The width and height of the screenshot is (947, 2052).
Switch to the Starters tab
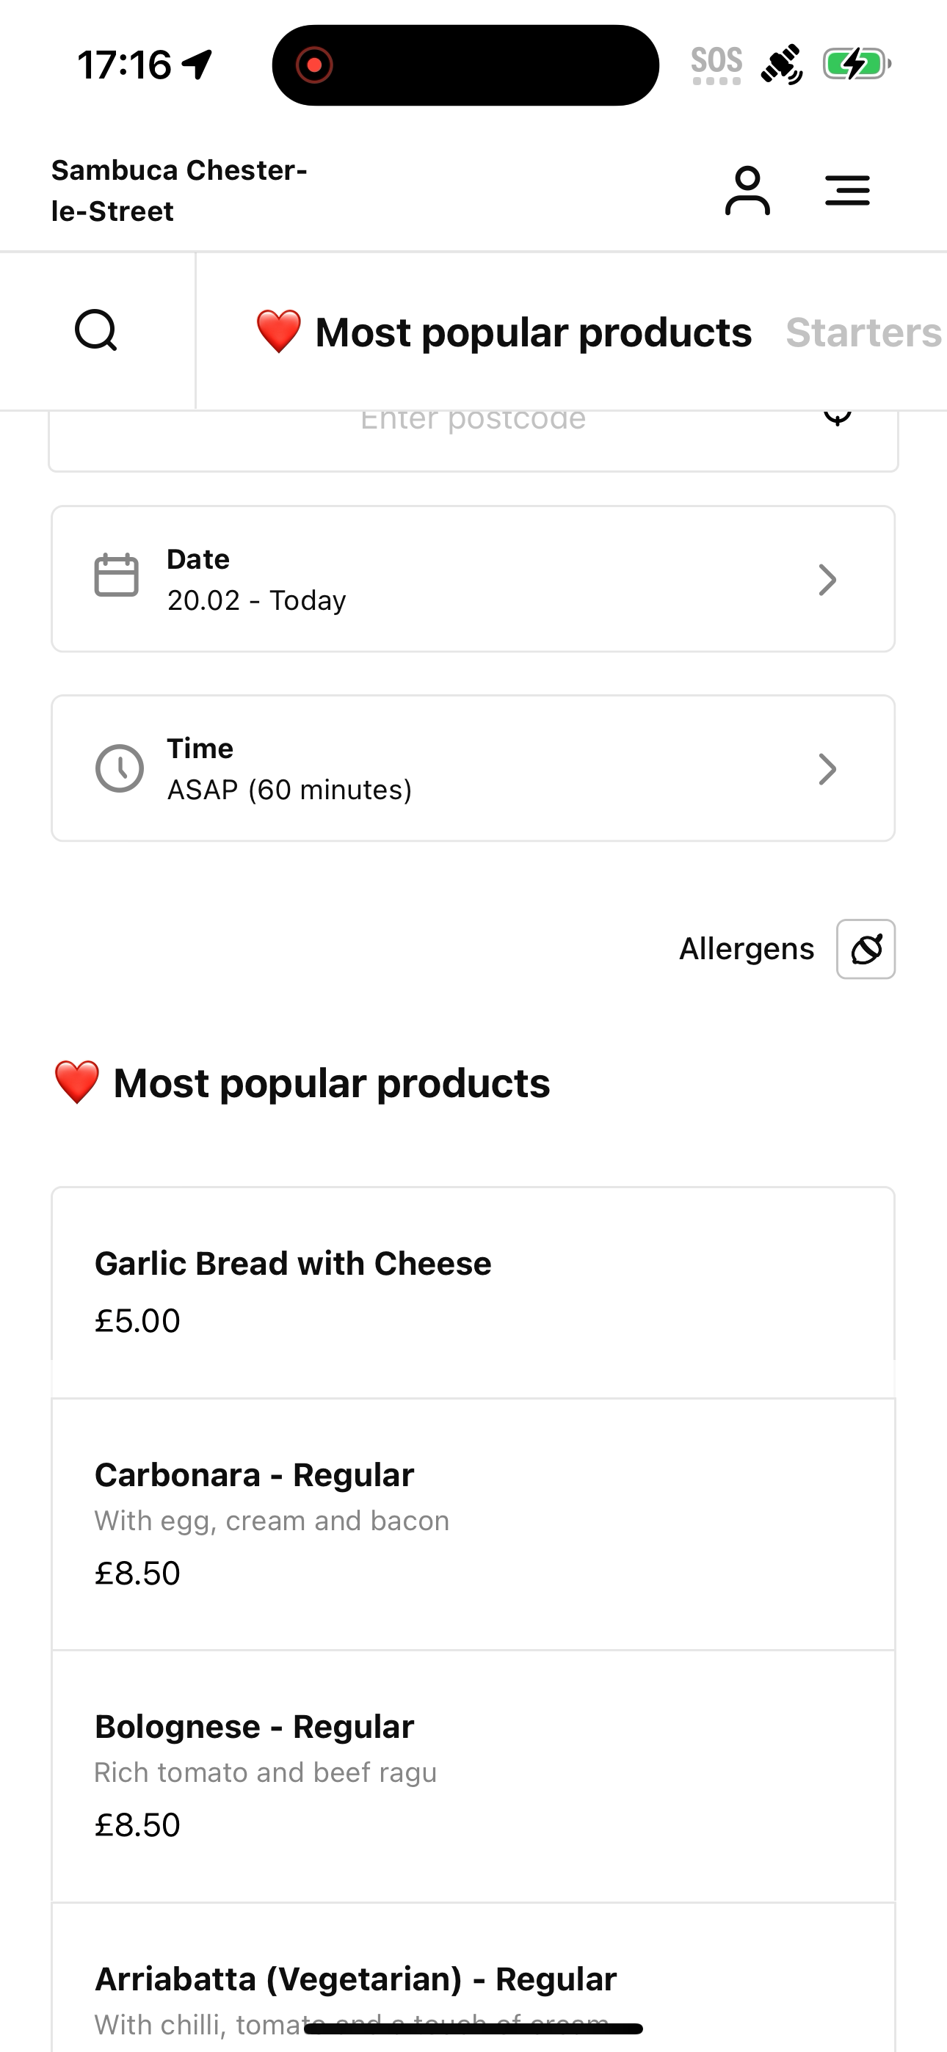(x=864, y=332)
